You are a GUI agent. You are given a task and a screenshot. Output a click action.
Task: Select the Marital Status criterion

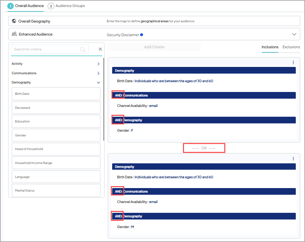(56, 191)
